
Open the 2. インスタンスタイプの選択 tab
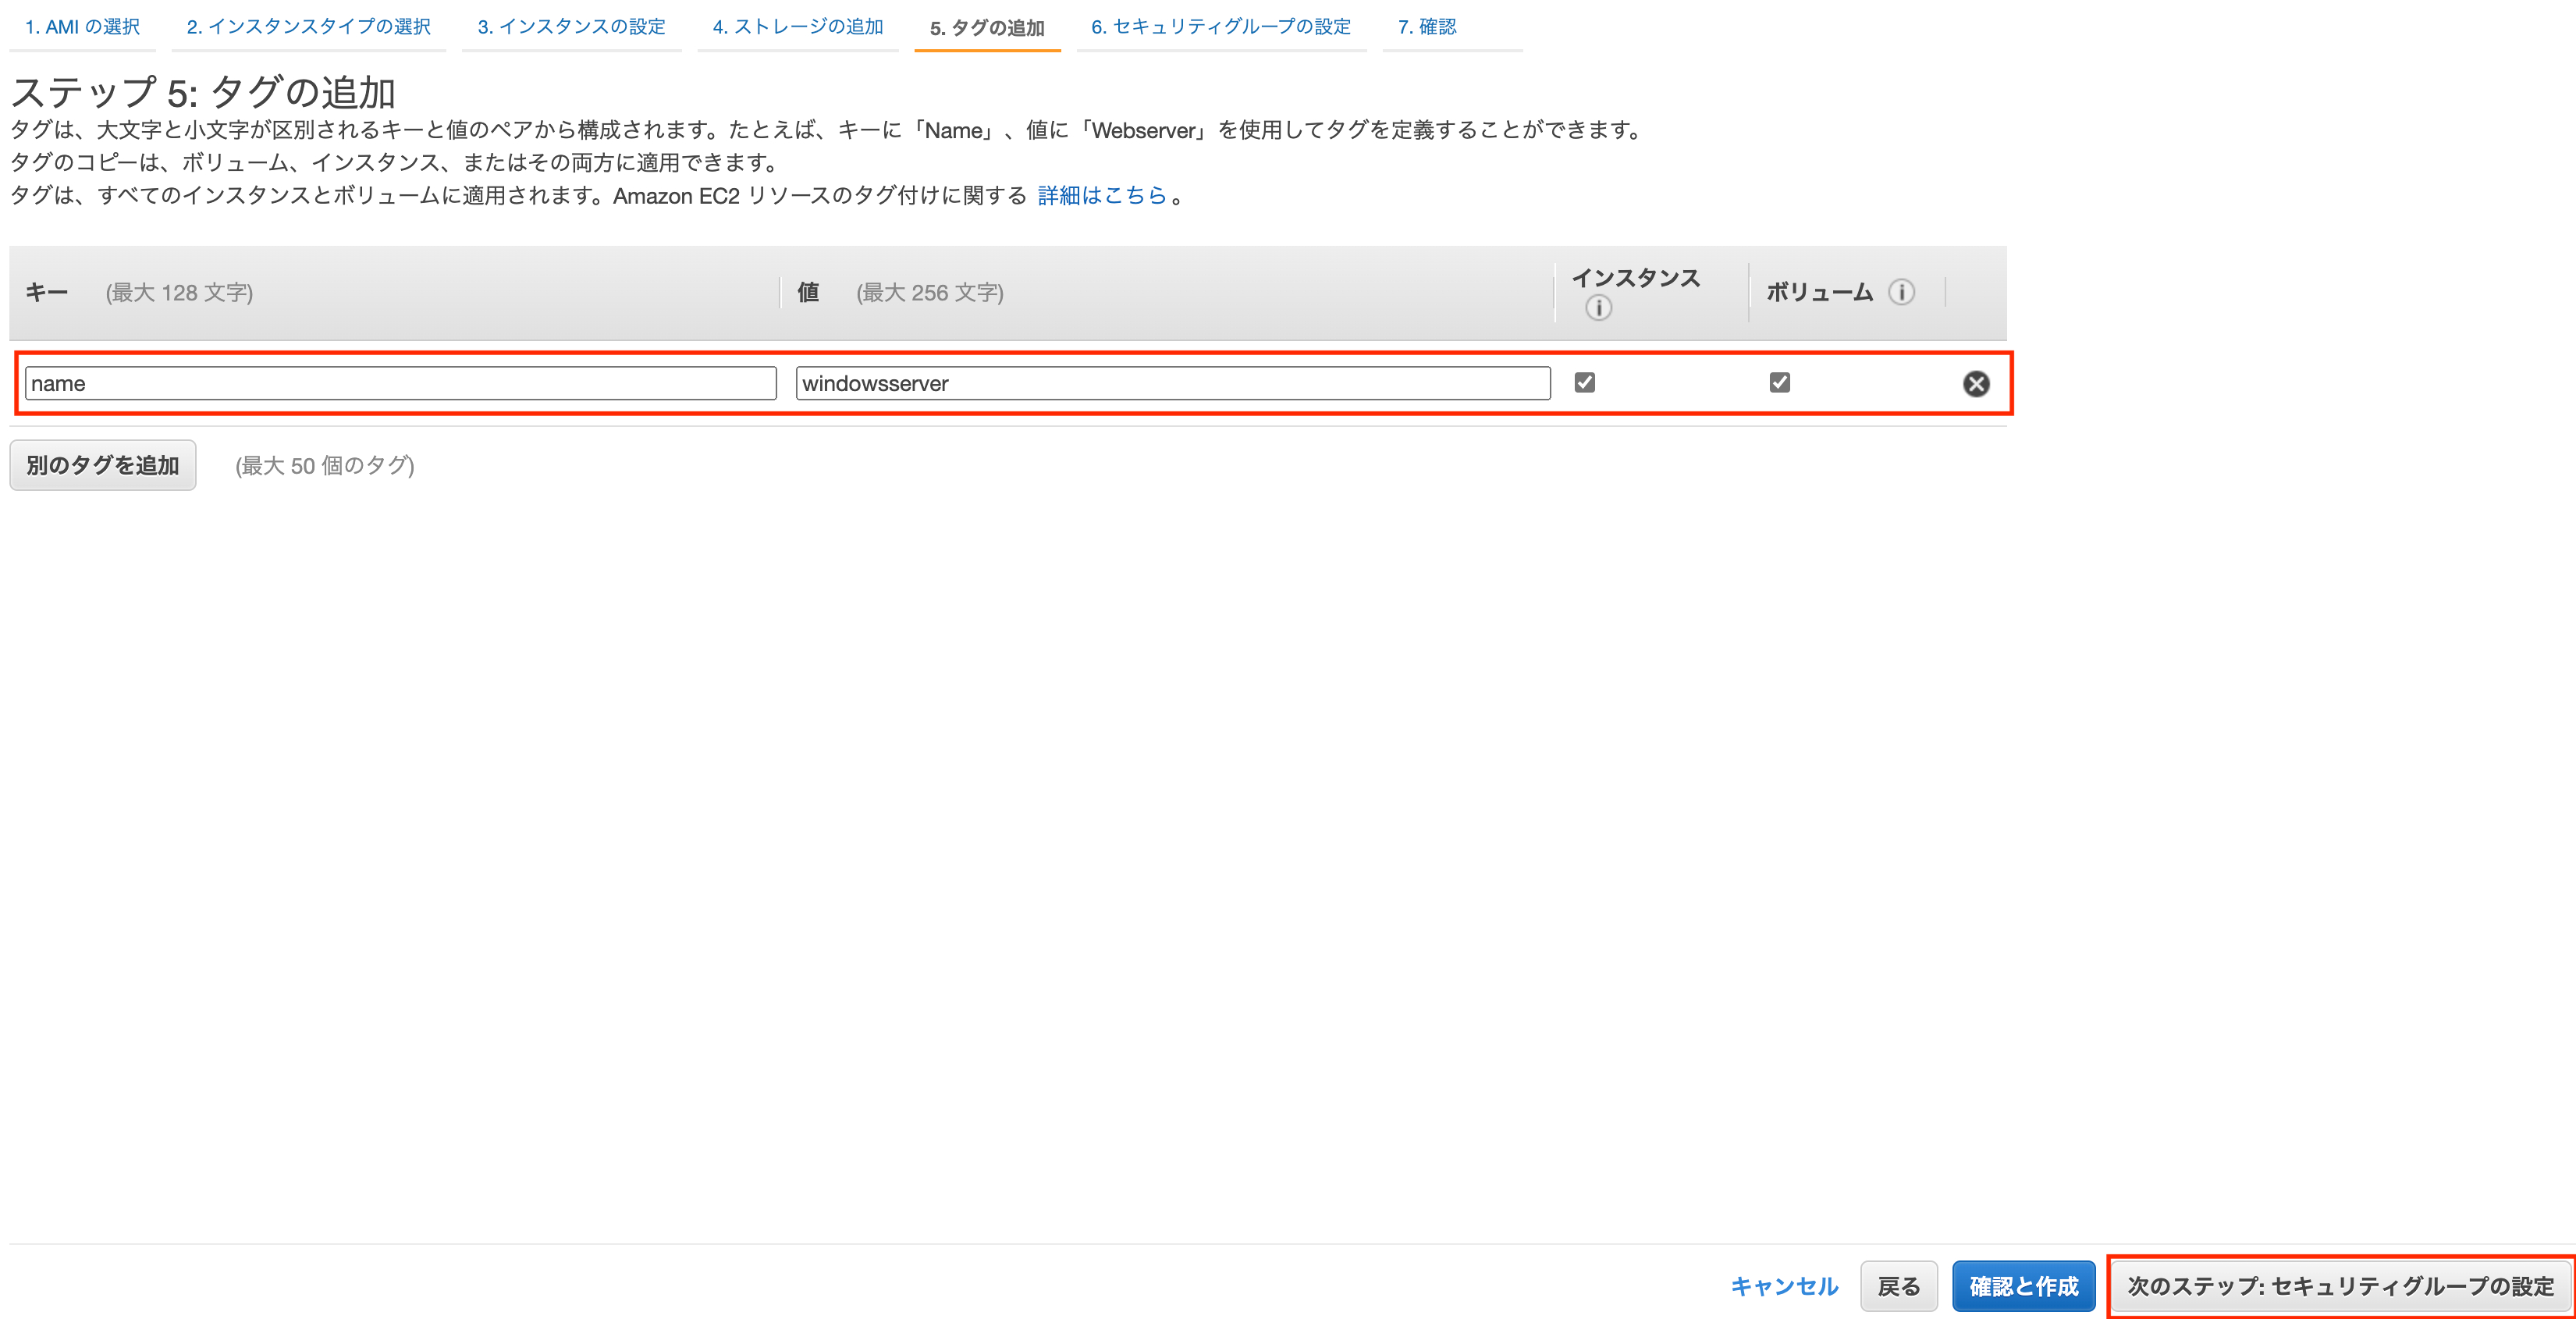tap(308, 27)
